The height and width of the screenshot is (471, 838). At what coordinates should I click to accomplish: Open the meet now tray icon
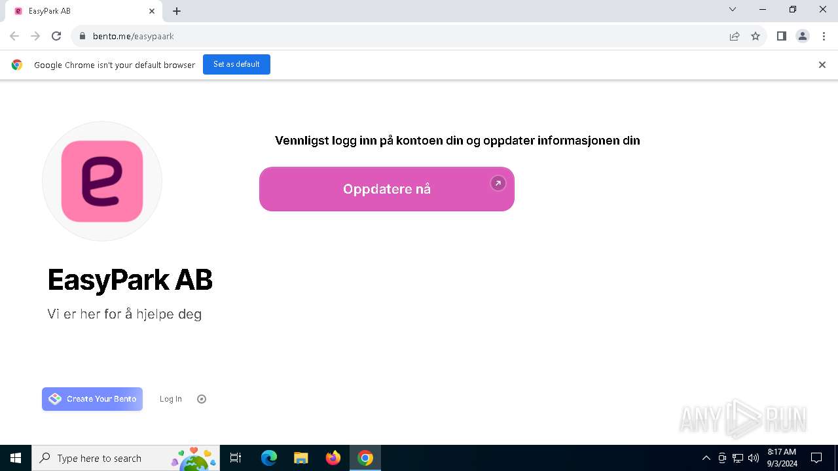pyautogui.click(x=722, y=458)
